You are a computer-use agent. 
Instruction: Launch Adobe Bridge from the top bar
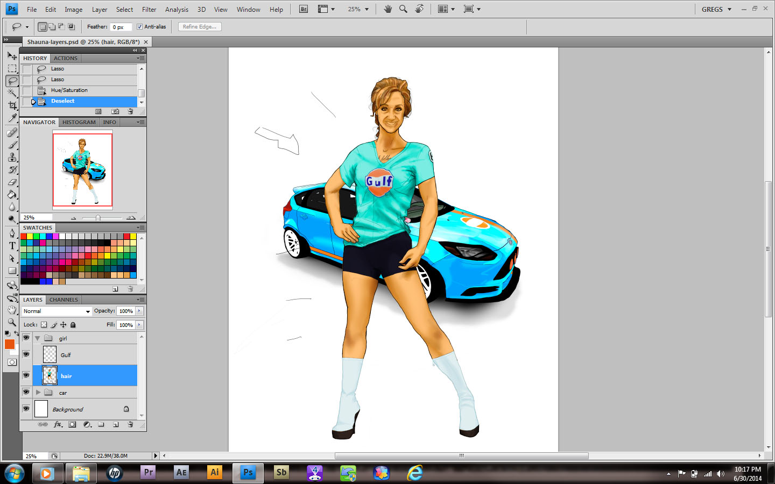tap(304, 9)
